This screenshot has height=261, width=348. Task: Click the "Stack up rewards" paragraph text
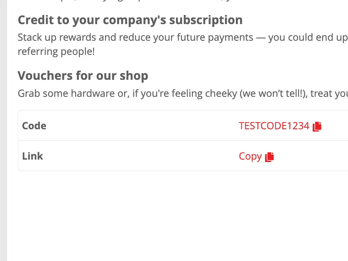point(135,37)
